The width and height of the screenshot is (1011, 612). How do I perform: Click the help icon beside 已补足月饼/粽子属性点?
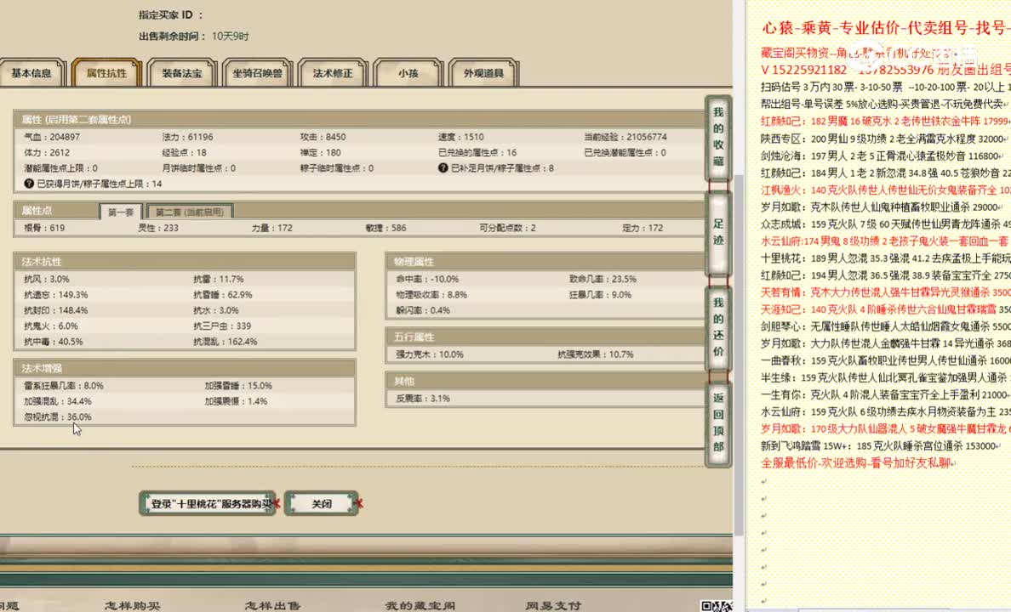pos(443,168)
